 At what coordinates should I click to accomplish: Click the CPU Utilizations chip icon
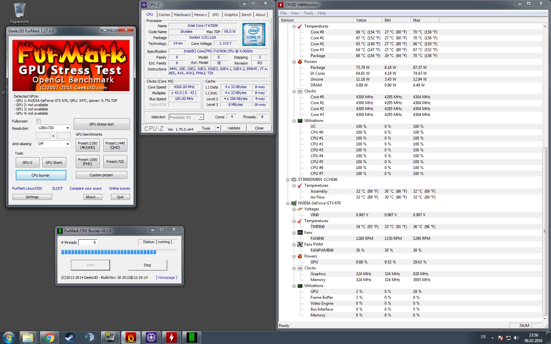(300, 121)
